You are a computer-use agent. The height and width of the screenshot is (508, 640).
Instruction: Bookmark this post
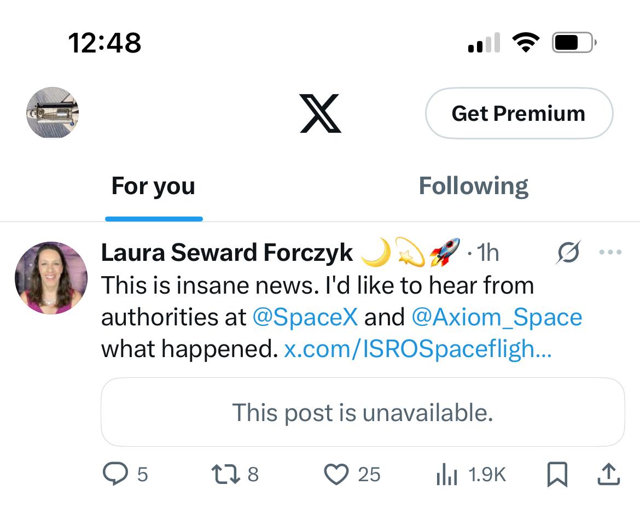coord(557,474)
